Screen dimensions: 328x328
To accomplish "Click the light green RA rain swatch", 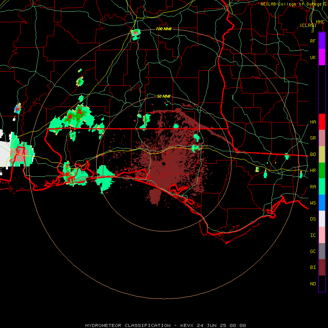I will (322, 187).
